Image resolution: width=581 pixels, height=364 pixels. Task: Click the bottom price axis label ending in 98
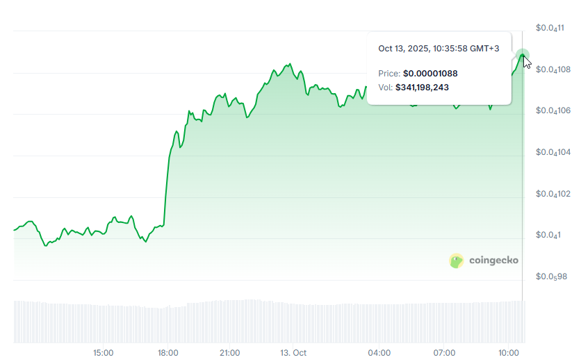[550, 276]
